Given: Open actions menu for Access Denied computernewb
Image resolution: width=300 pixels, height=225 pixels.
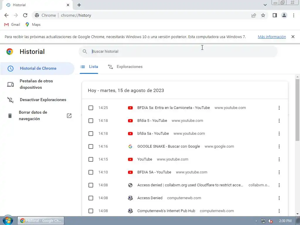Looking at the screenshot, I should 279,198.
